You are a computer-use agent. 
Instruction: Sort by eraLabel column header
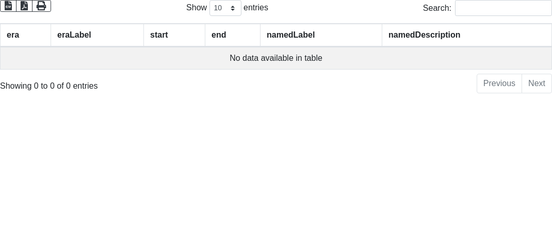tap(97, 35)
